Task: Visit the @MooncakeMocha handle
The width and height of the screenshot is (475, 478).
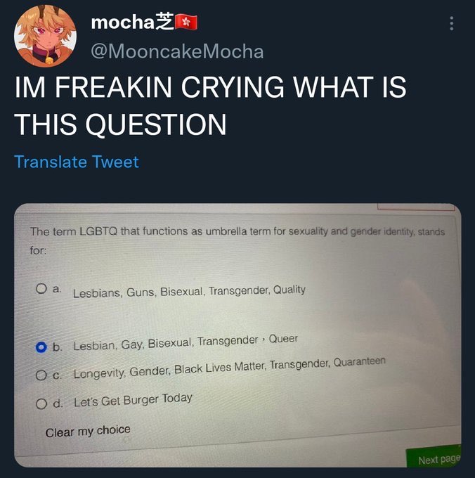Action: pyautogui.click(x=177, y=51)
